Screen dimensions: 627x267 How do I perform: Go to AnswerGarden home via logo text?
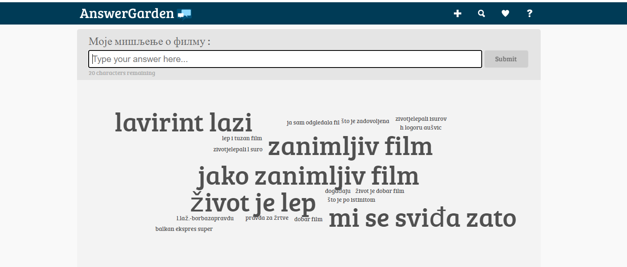click(127, 13)
